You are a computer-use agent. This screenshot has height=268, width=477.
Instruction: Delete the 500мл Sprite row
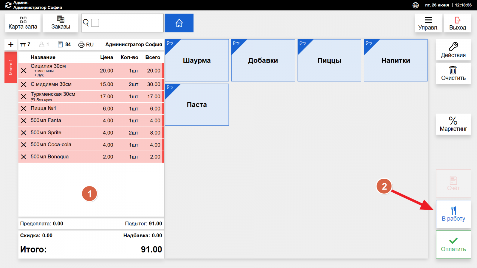pos(24,133)
